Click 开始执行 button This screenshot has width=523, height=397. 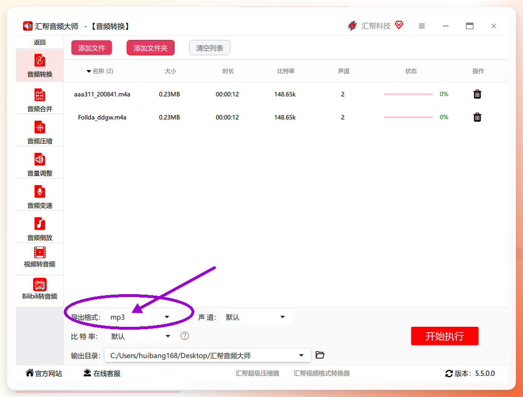(445, 336)
